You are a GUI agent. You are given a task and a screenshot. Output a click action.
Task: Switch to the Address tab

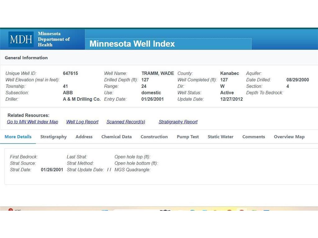(x=84, y=137)
